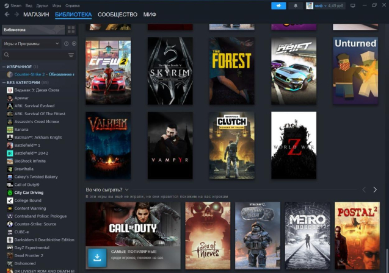Go to the МАГАЗИН tab
Viewport: 389px width, 273px height.
(37, 14)
